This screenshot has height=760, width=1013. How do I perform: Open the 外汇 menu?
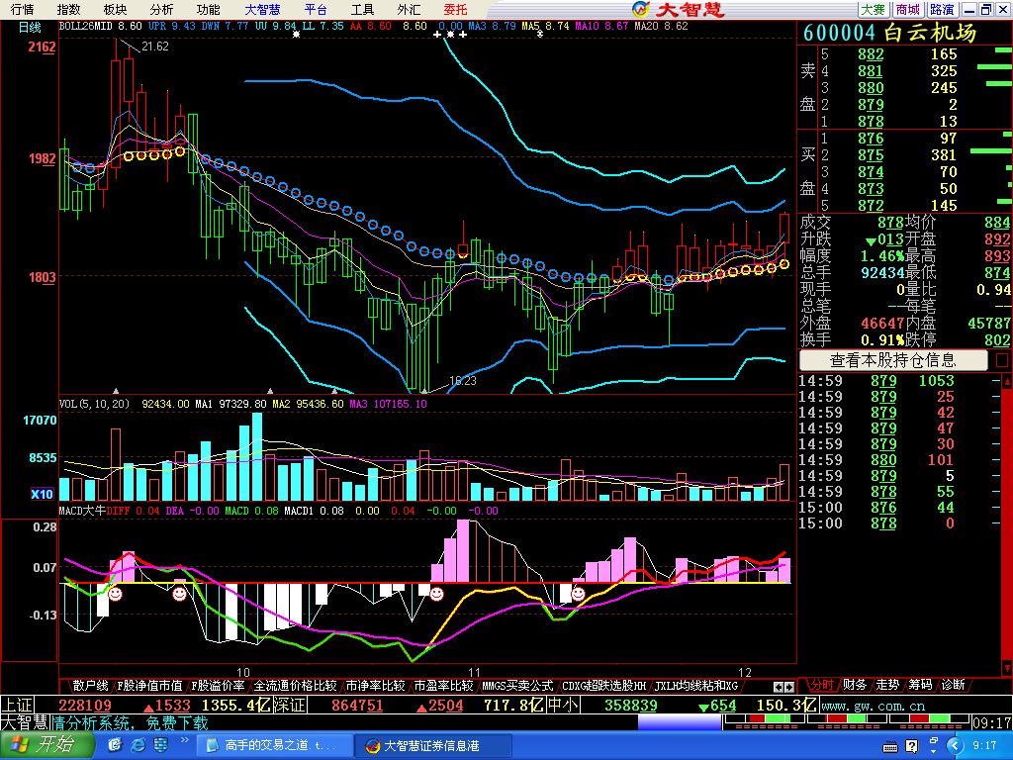point(409,9)
